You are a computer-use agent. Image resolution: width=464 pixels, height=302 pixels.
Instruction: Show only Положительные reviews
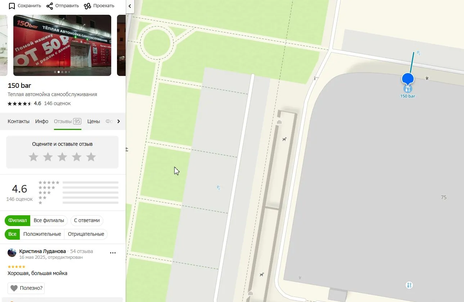(x=42, y=234)
